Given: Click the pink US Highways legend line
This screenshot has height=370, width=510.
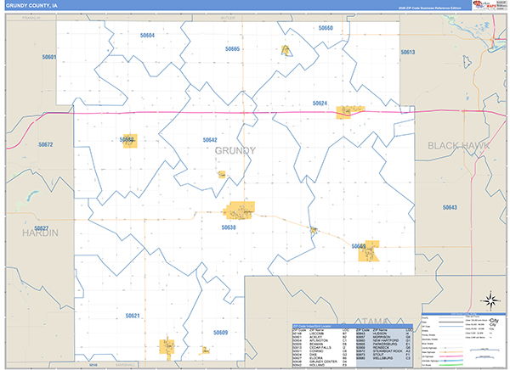Looking at the screenshot, I should [450, 356].
